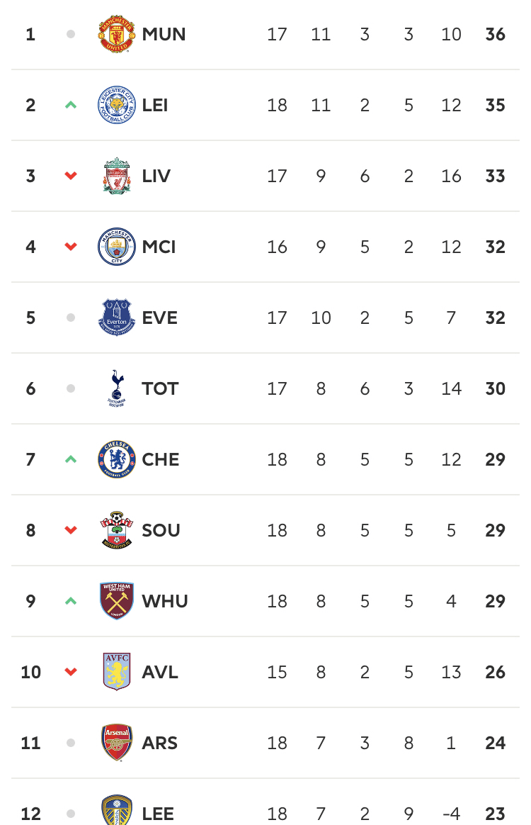Viewport: 531px width, 825px height.
Task: Open the Southampton club crest
Action: [x=117, y=530]
